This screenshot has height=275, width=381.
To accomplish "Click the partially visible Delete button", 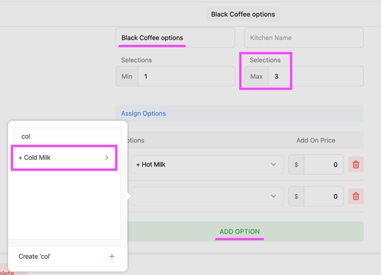I will coord(8,272).
